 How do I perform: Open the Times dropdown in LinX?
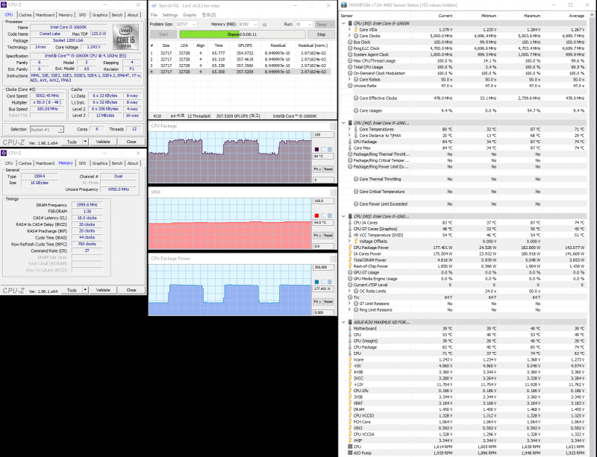coord(325,24)
